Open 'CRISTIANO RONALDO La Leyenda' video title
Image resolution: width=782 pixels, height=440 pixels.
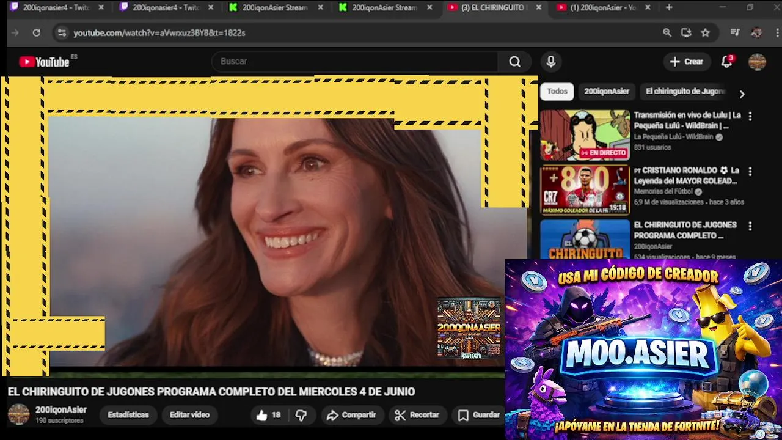pyautogui.click(x=687, y=175)
